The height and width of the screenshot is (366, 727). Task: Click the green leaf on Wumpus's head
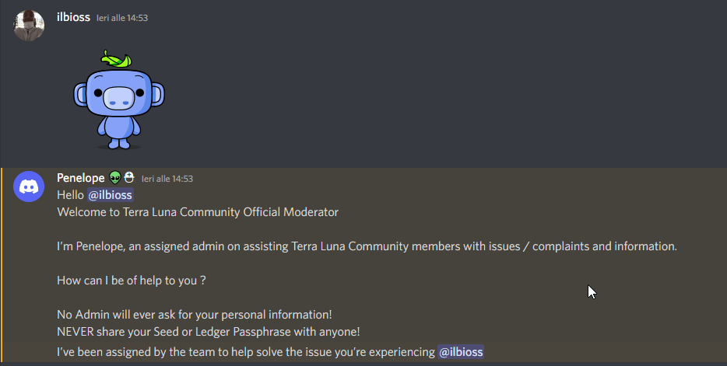tap(115, 58)
